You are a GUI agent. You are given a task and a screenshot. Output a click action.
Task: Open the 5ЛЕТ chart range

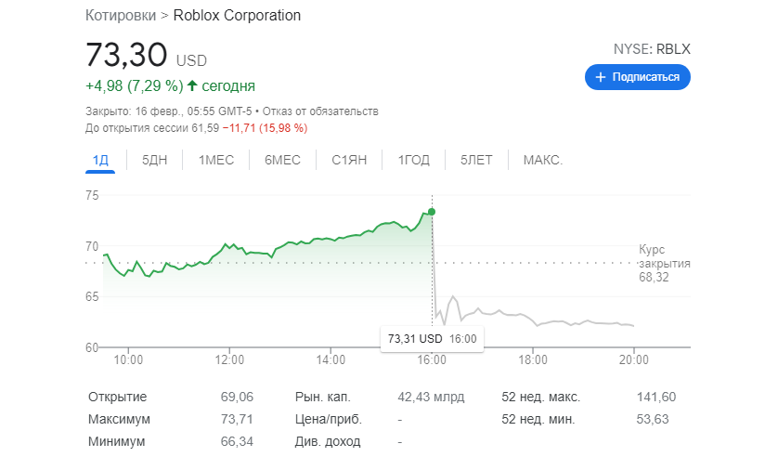pyautogui.click(x=476, y=160)
